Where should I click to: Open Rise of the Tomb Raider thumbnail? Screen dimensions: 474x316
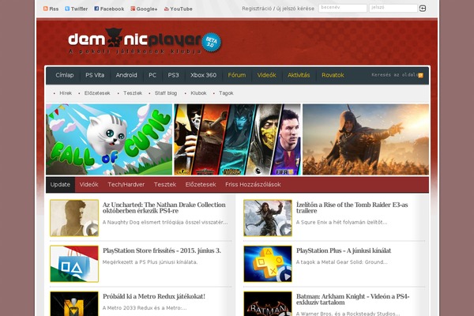tap(268, 218)
